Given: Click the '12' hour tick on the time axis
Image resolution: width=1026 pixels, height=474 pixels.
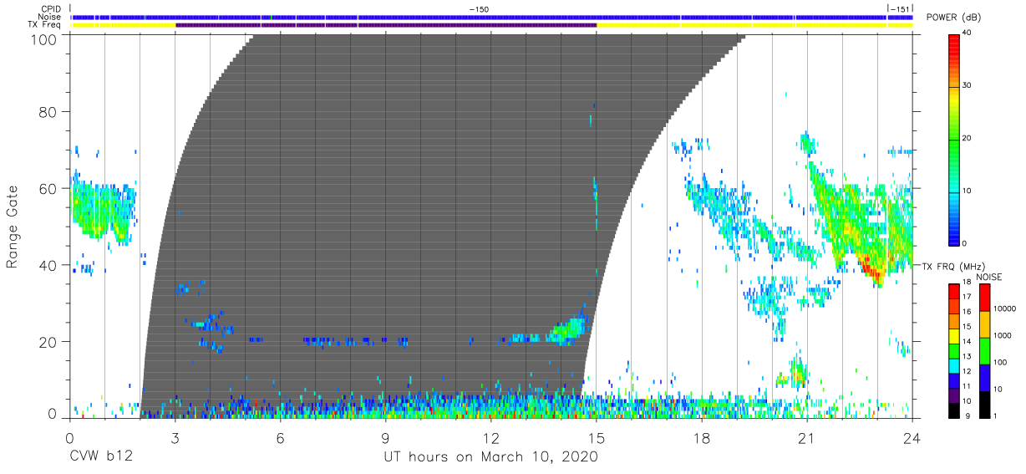Looking at the screenshot, I should (490, 438).
